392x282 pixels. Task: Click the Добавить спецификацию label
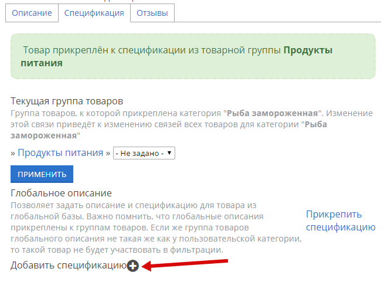(x=69, y=266)
